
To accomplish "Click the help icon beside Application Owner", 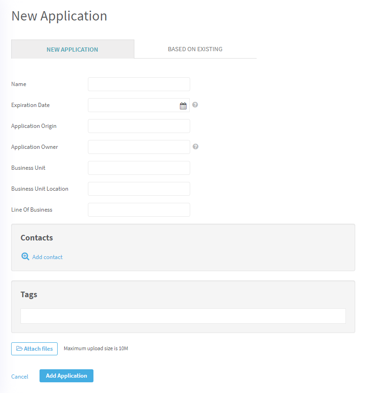I will click(196, 147).
